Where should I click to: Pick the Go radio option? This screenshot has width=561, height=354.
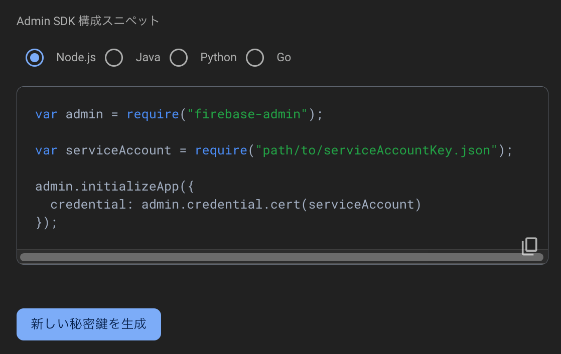tap(255, 58)
